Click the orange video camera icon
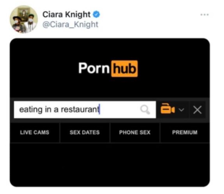This screenshot has height=194, width=224. (168, 109)
